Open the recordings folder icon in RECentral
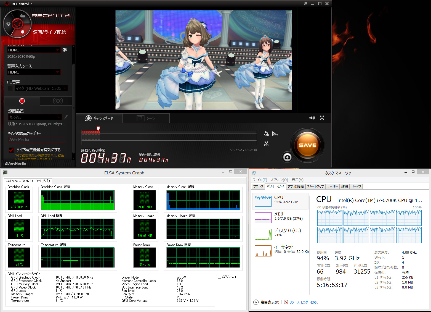The width and height of the screenshot is (431, 312). point(23,16)
